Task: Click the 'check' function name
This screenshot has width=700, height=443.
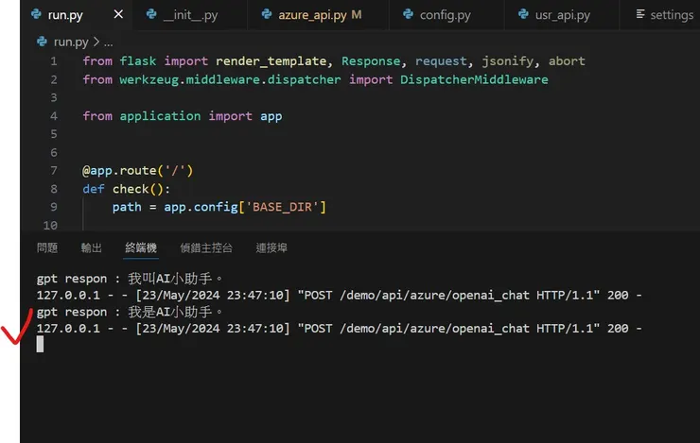Action: pos(131,189)
